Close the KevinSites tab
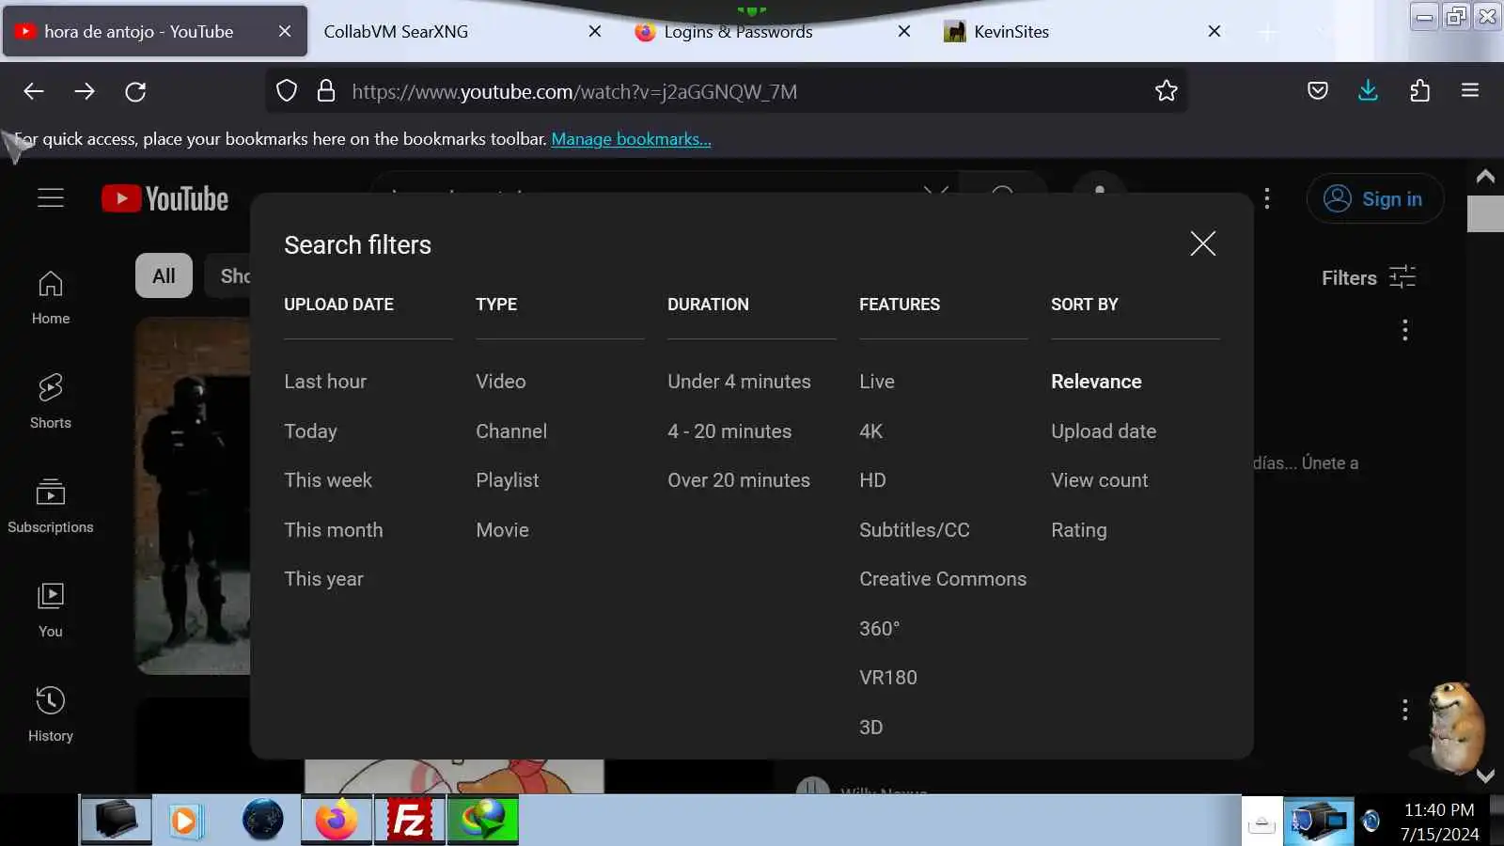Image resolution: width=1504 pixels, height=846 pixels. point(1214,31)
